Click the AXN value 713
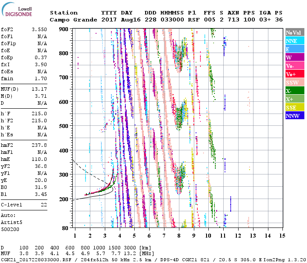This screenshot has height=263, width=307. point(233,20)
